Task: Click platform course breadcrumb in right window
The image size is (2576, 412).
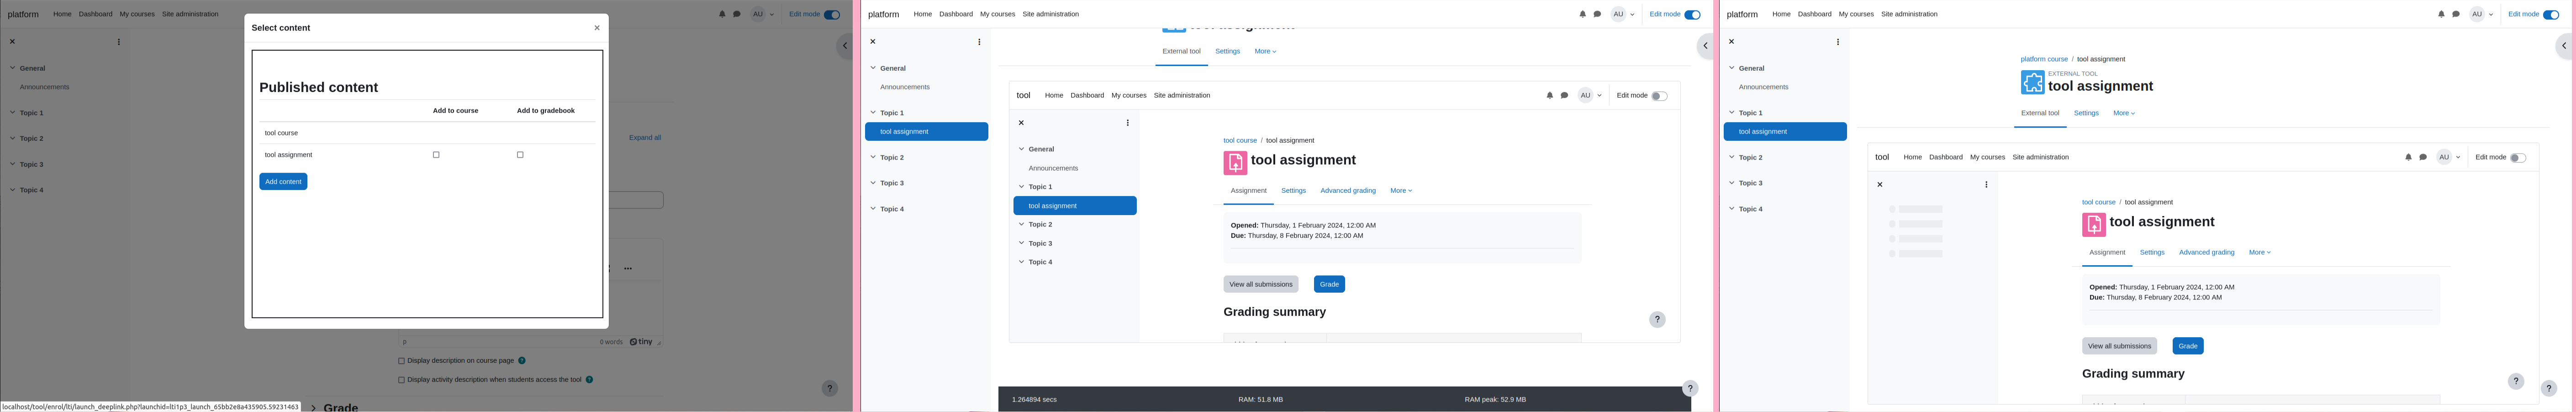Action: click(2044, 59)
